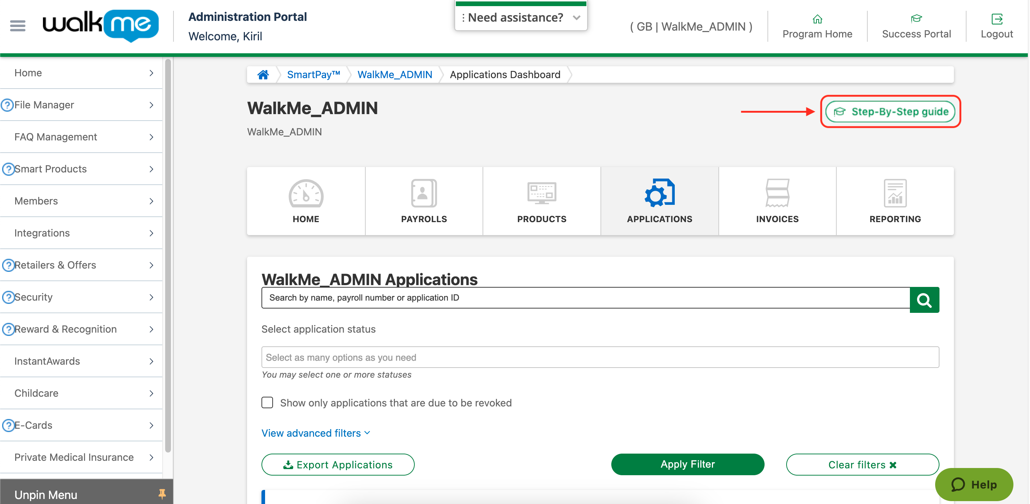Open the hamburger navigation menu
Image resolution: width=1030 pixels, height=504 pixels.
(x=17, y=26)
